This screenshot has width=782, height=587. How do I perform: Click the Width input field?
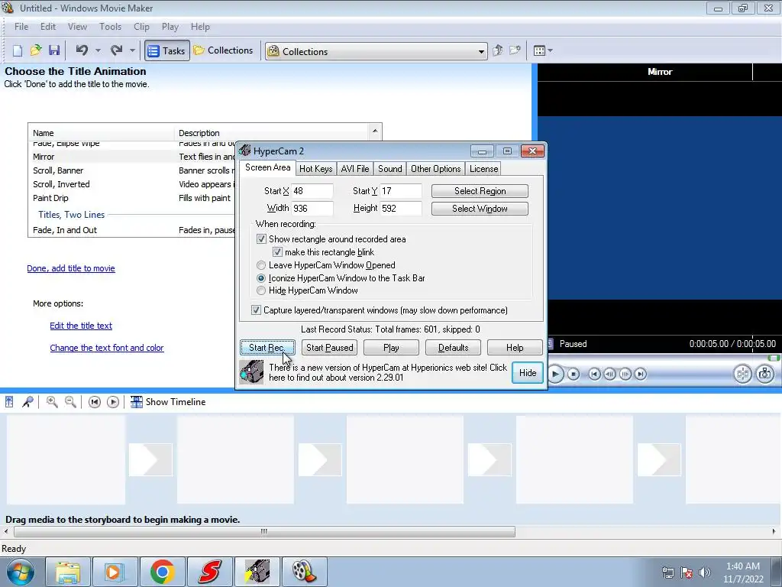[312, 208]
